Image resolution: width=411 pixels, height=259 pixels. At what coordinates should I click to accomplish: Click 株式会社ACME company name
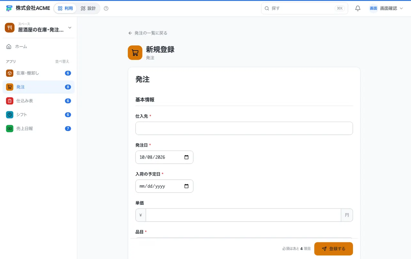click(x=33, y=8)
